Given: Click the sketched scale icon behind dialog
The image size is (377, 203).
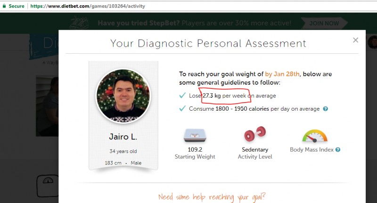Looking at the screenshot, I should pyautogui.click(x=48, y=186).
